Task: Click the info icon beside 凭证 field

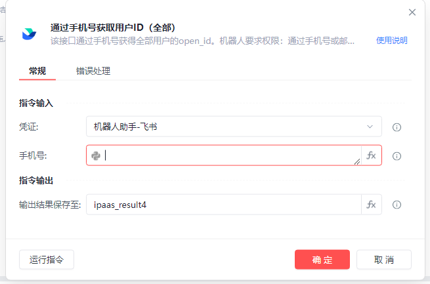Action: tap(397, 127)
